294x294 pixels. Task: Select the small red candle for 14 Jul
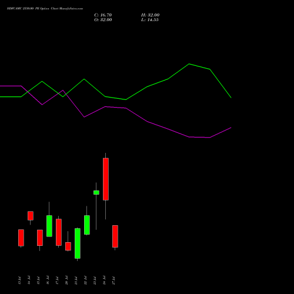(x=31, y=216)
